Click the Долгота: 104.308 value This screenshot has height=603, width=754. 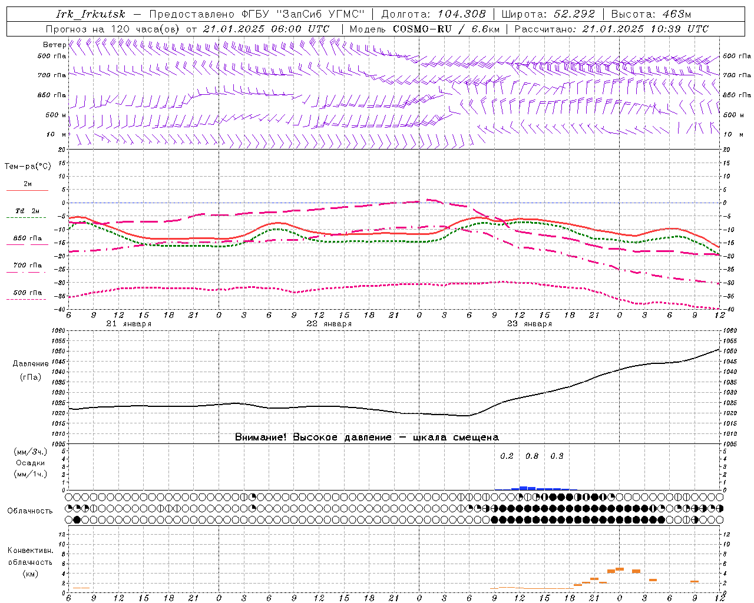[434, 14]
